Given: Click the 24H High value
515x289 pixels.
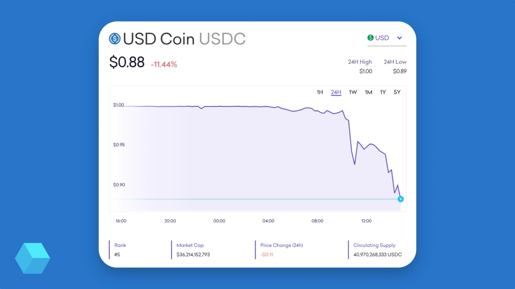Looking at the screenshot, I should 366,71.
